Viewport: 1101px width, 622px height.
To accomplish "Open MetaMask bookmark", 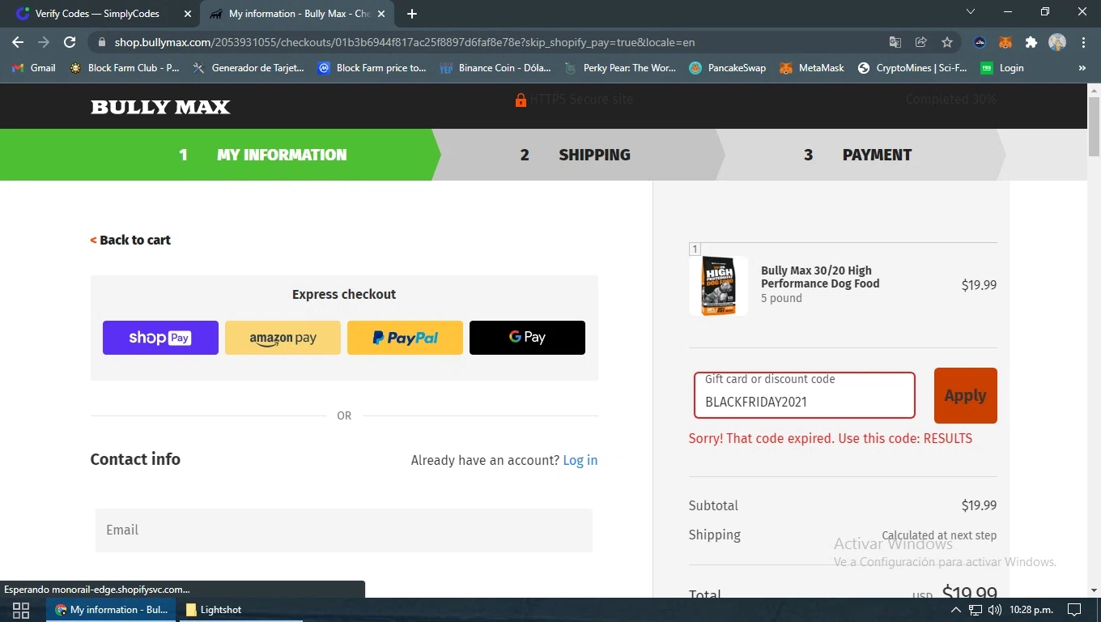I will pyautogui.click(x=812, y=68).
